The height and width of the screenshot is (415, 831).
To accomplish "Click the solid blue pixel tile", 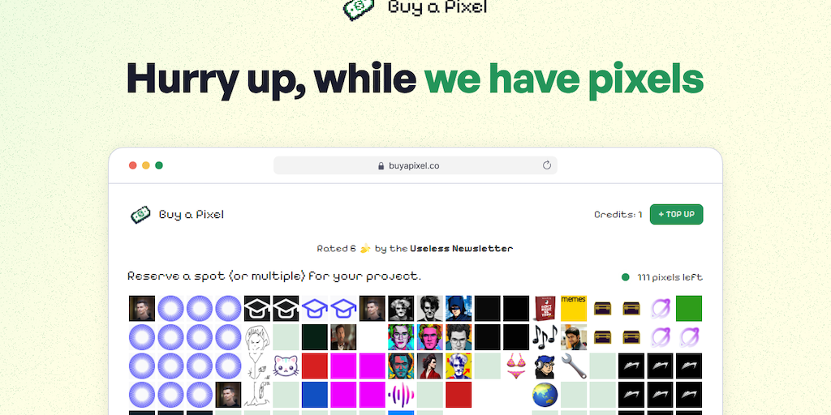I will (x=315, y=395).
